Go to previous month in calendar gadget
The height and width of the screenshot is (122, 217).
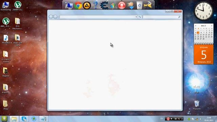[x=196, y=26]
